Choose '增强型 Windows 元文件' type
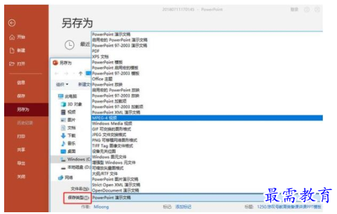The image size is (337, 214). (x=114, y=162)
